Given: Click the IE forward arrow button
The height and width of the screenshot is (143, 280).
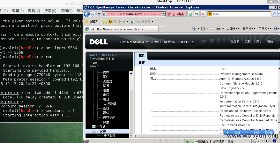Looking at the screenshot, I should click(94, 14).
